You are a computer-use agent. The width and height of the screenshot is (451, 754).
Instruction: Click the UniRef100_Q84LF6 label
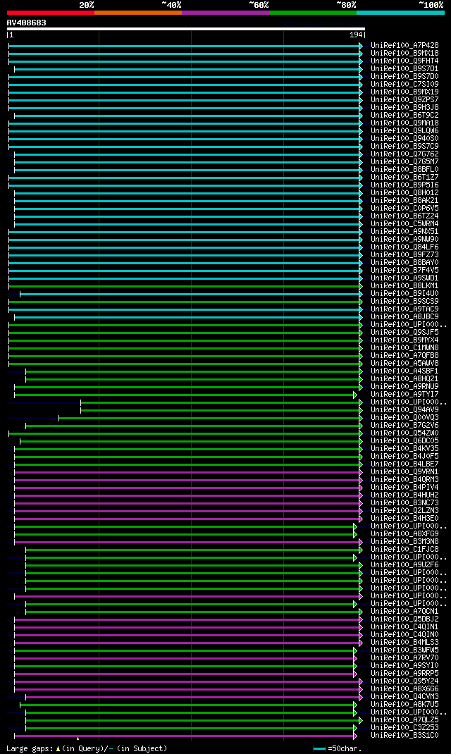[x=404, y=247]
